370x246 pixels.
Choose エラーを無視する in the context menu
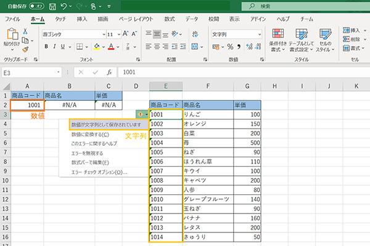point(87,153)
